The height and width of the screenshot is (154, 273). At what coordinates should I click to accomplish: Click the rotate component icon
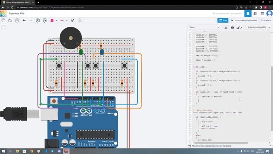tap(73, 21)
